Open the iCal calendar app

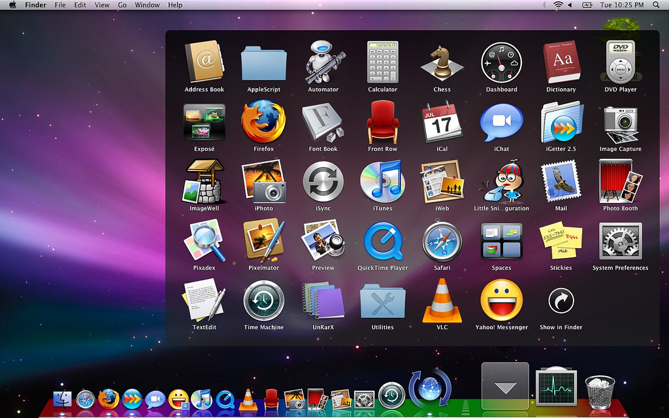(x=442, y=122)
